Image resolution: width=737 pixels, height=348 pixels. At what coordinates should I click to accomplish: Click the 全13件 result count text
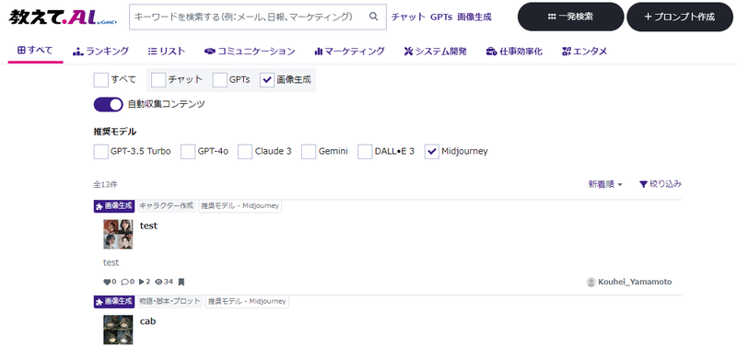click(105, 184)
